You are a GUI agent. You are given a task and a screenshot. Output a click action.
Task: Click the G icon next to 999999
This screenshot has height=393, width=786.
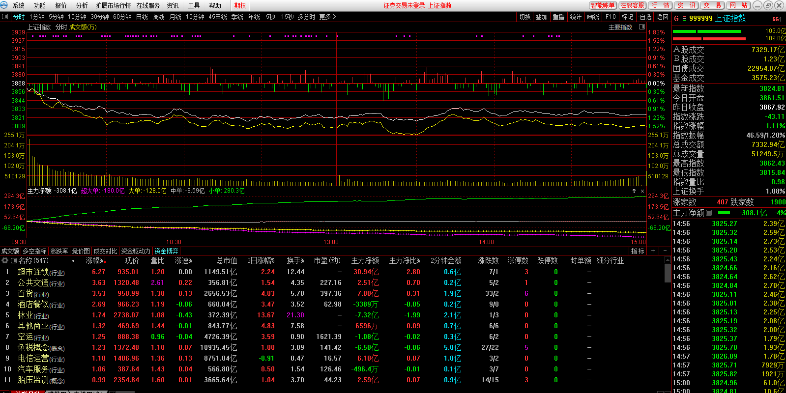[676, 19]
